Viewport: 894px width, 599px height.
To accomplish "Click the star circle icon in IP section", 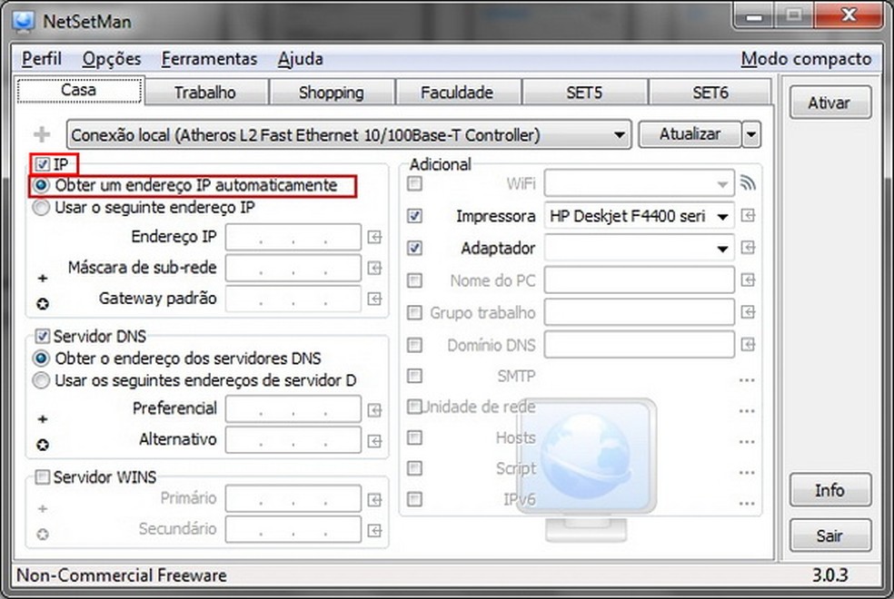I will [x=42, y=304].
